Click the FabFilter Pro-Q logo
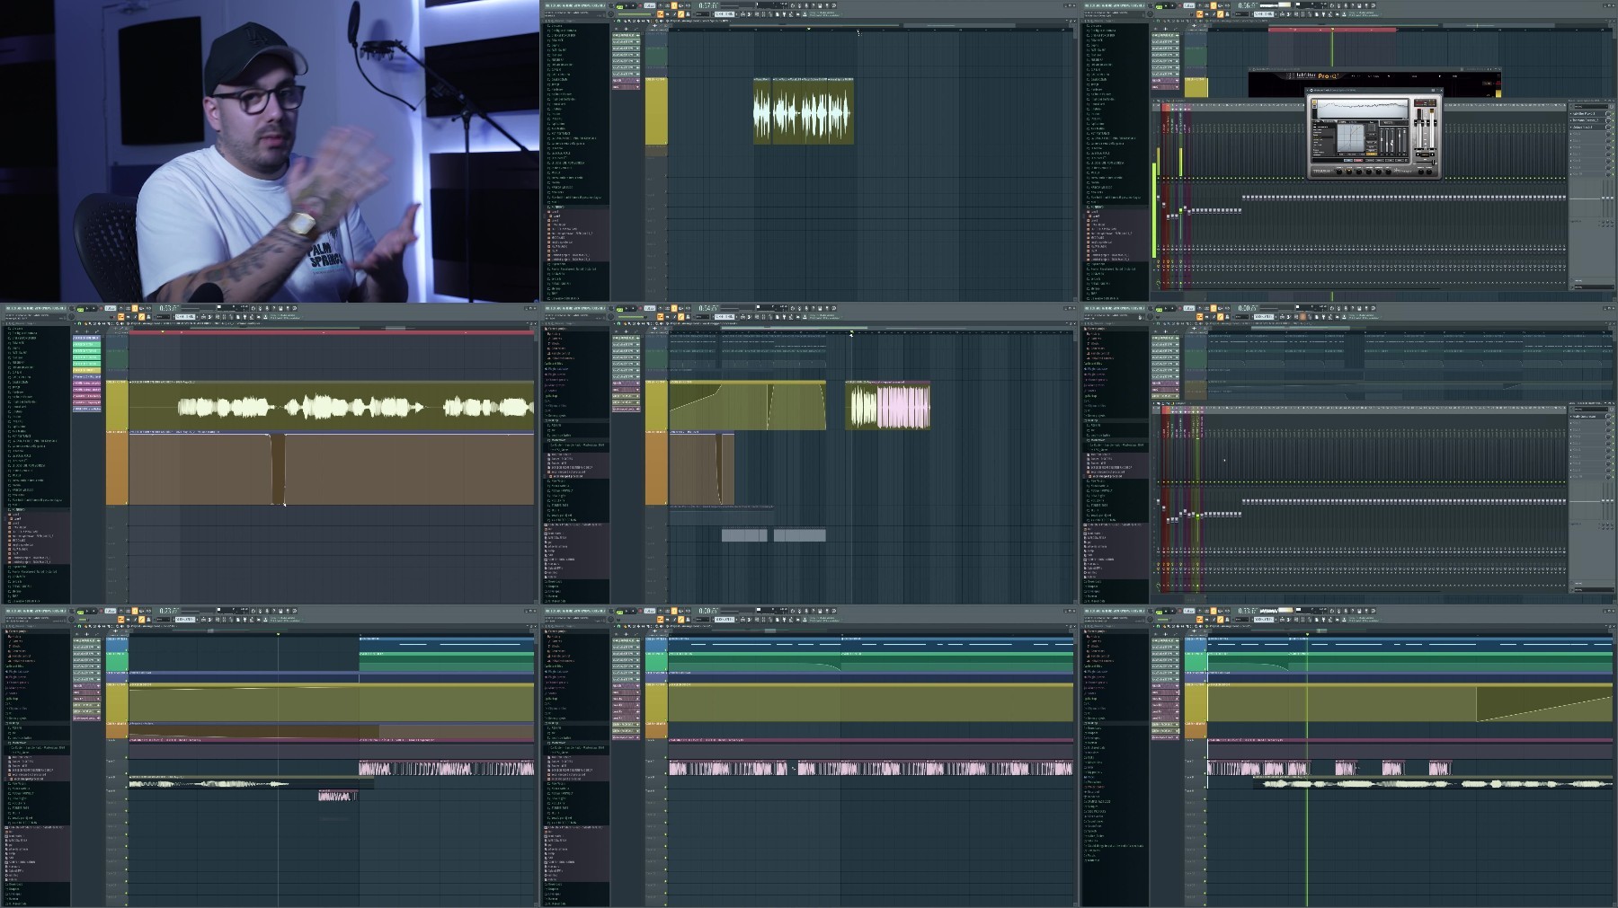Image resolution: width=1618 pixels, height=908 pixels. tap(1311, 75)
